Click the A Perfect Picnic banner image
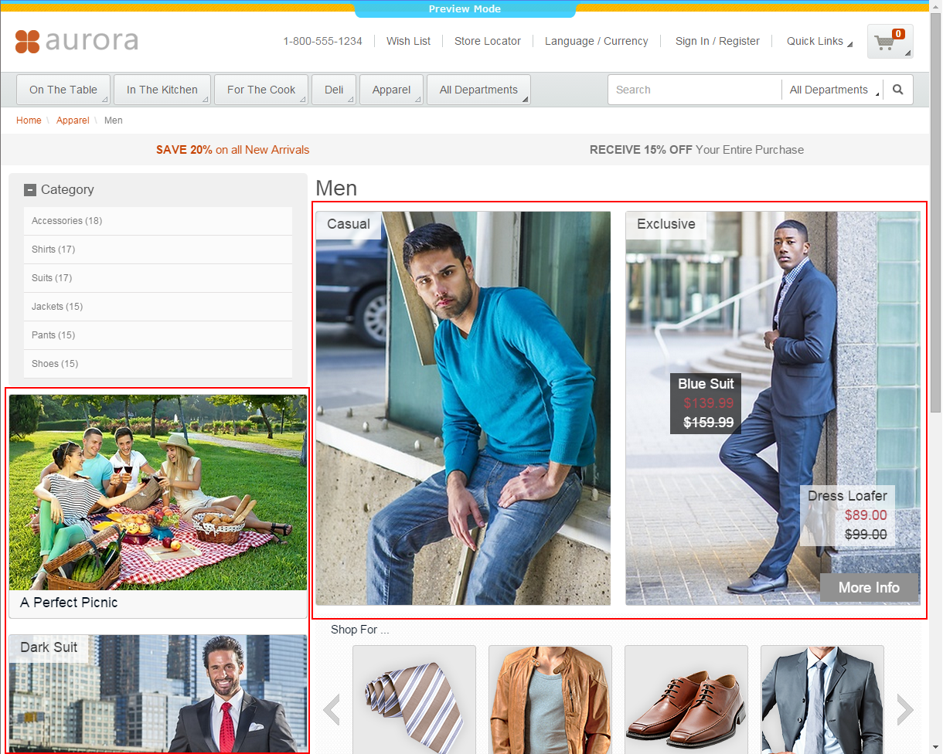This screenshot has width=943, height=754. [158, 492]
